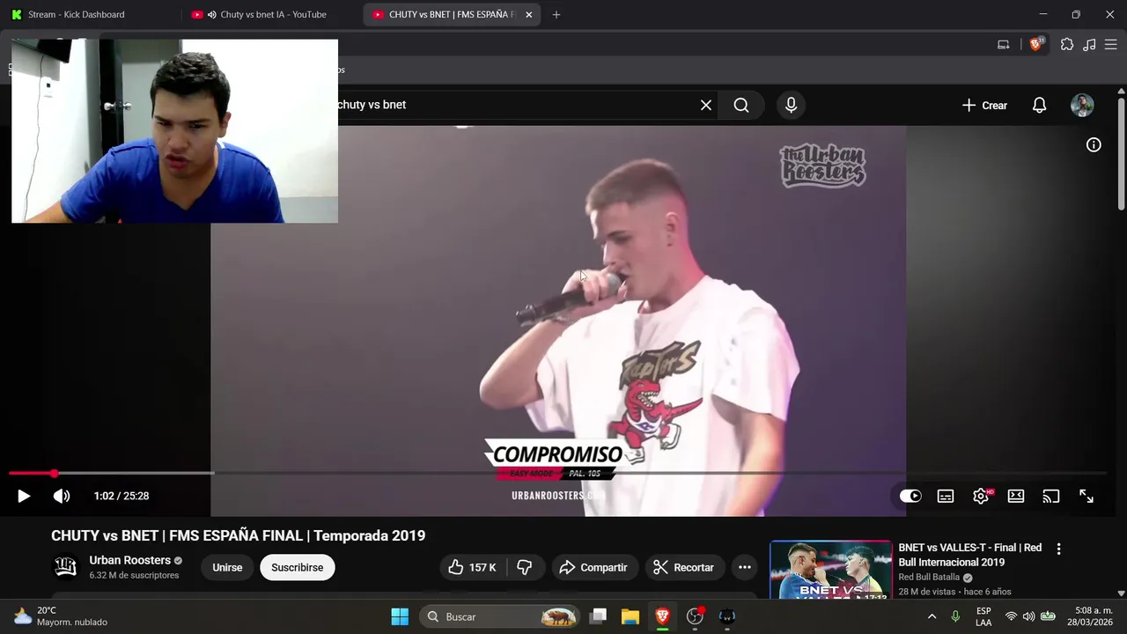Dislike the video with thumbs-down
Viewport: 1127px width, 634px height.
(525, 568)
